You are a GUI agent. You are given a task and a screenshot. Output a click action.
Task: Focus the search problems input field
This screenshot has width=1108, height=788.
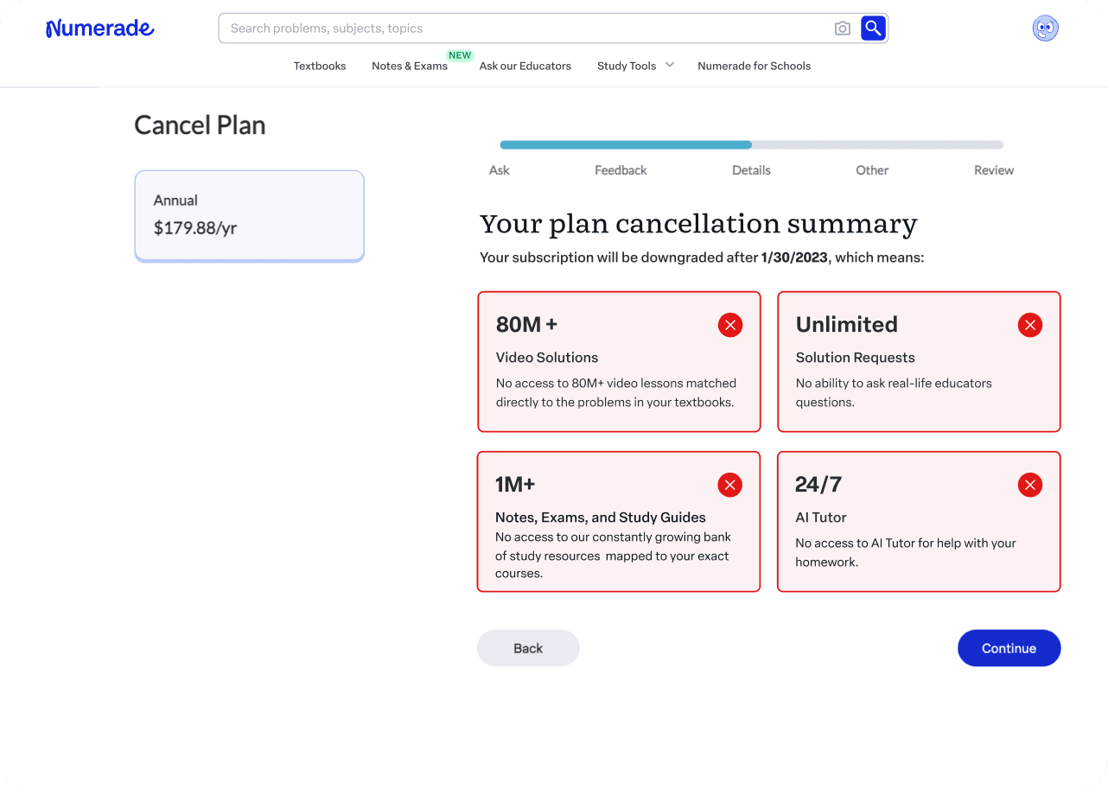527,29
